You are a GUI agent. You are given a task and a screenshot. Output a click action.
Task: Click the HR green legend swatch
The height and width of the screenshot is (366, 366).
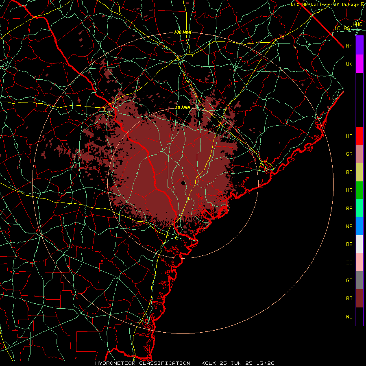[x=359, y=190]
